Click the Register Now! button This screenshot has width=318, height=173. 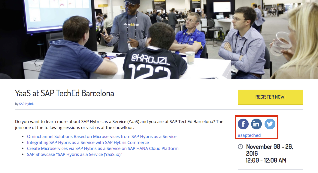click(x=270, y=97)
